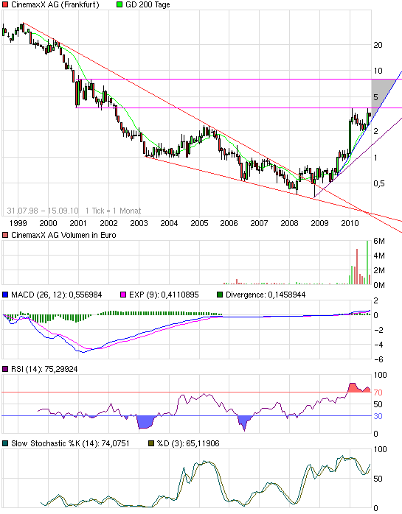Click the blue oversold RSI area near 2003

coord(145,422)
